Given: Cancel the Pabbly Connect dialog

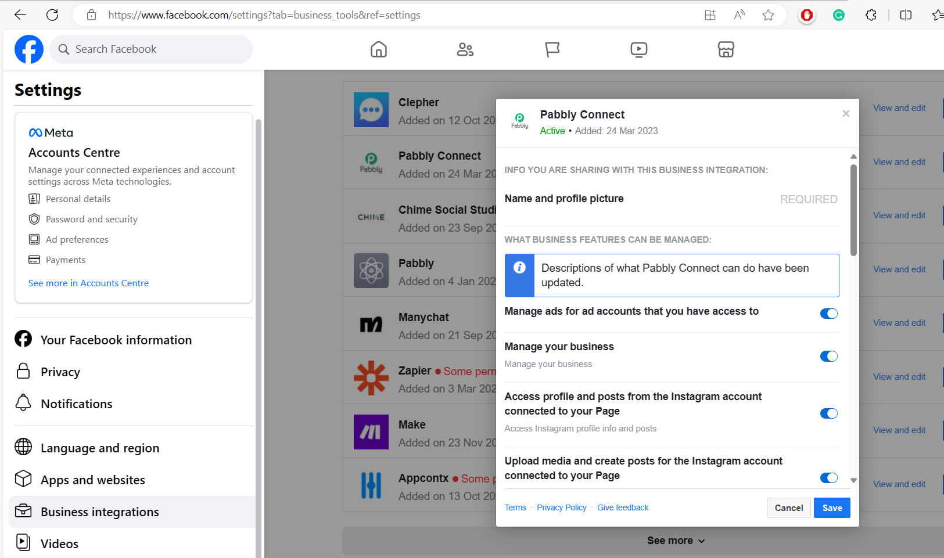Looking at the screenshot, I should pos(788,508).
